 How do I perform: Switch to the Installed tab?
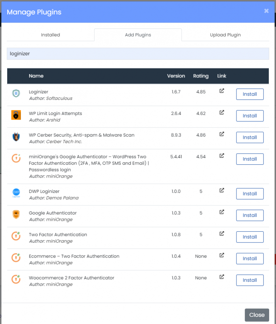pyautogui.click(x=50, y=35)
